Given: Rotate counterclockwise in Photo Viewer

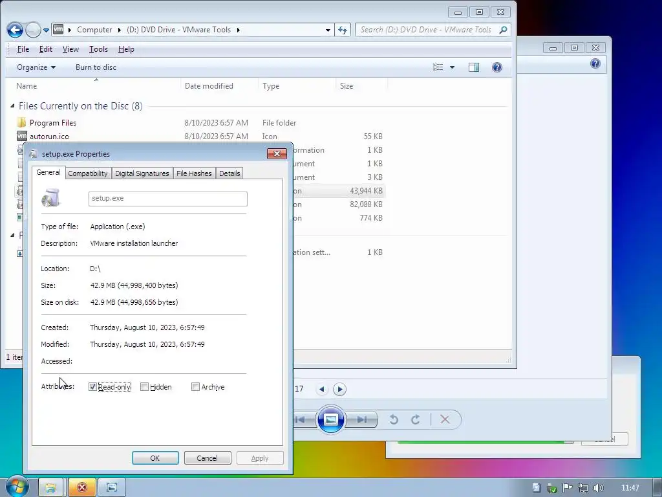Looking at the screenshot, I should (x=394, y=419).
